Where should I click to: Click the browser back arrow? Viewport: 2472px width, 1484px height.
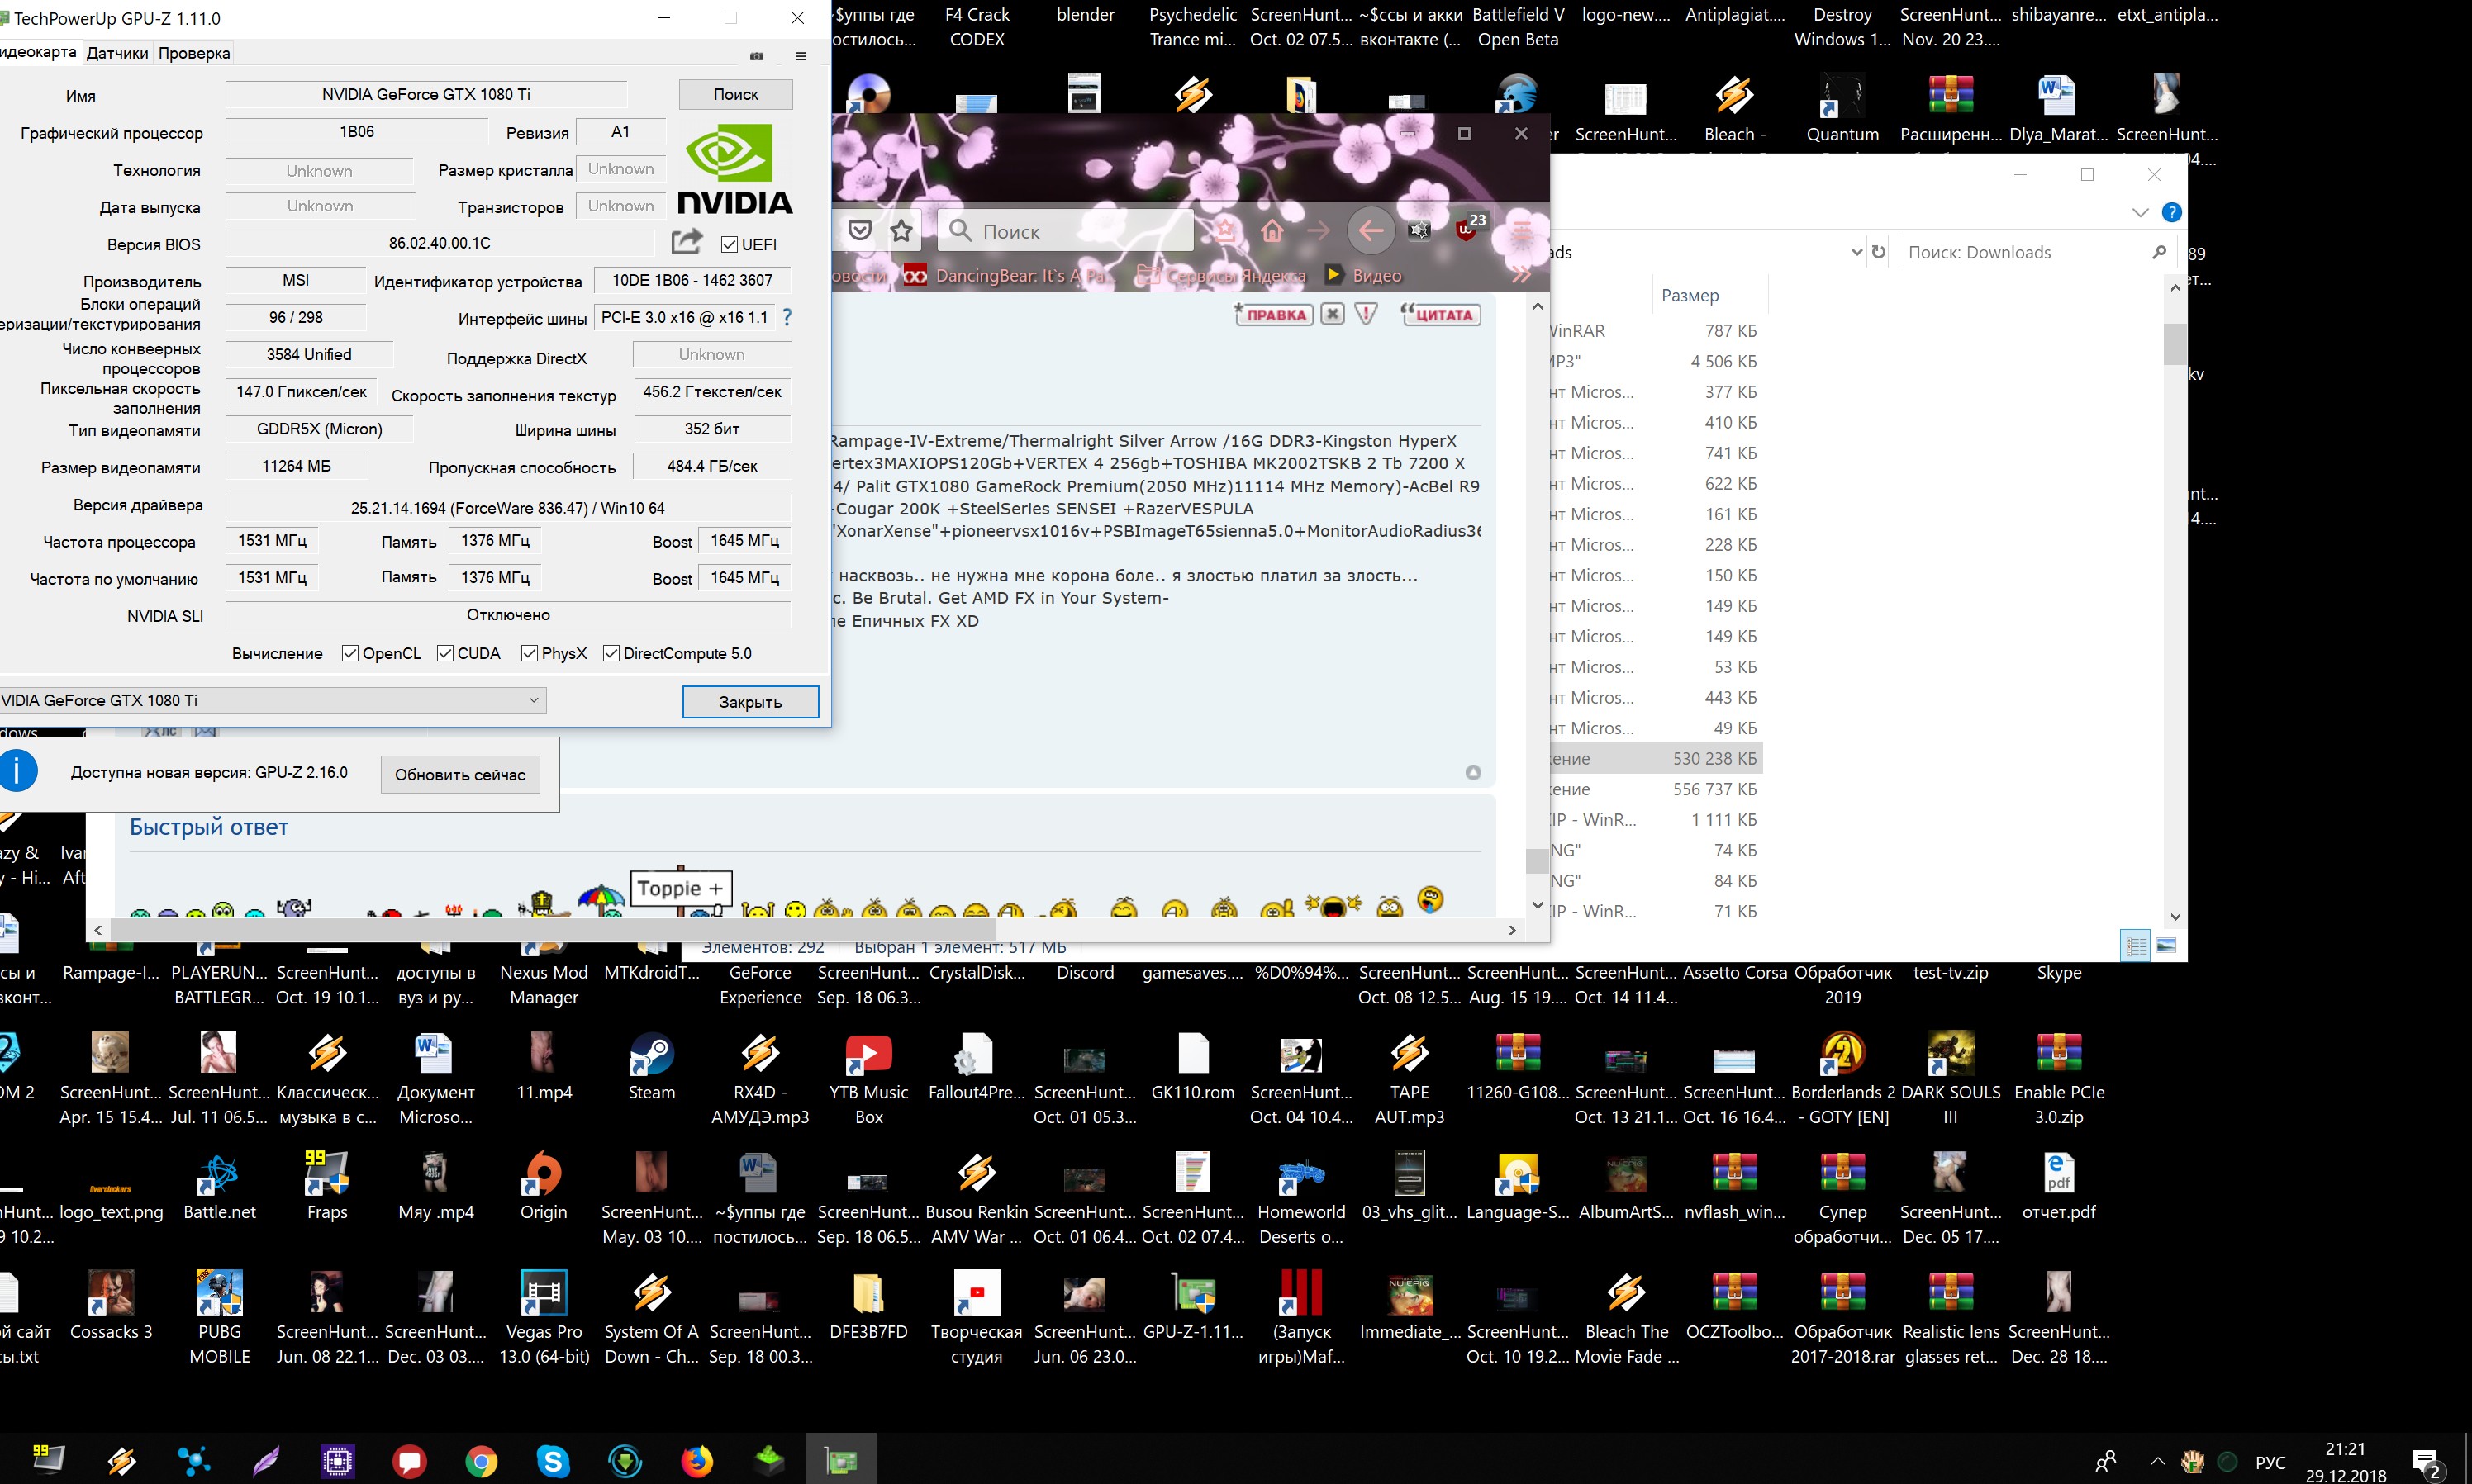tap(1370, 231)
